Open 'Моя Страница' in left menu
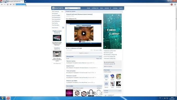 pyautogui.click(x=55, y=11)
